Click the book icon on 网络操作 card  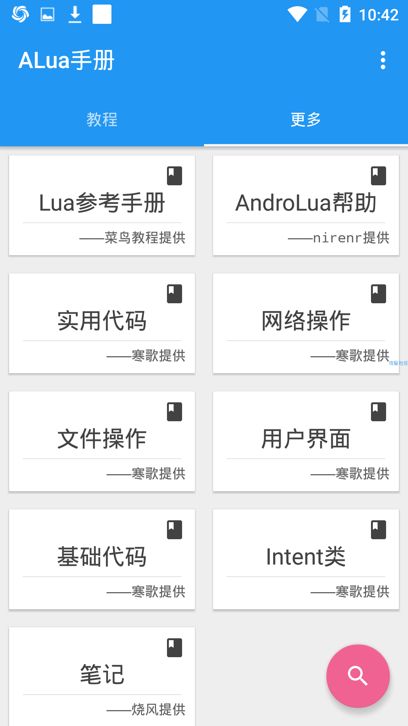point(379,294)
